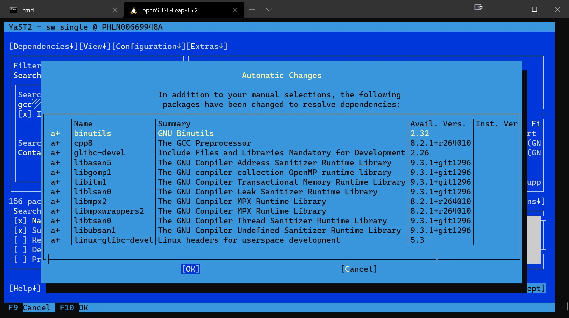The image size is (569, 318).
Task: Open a new terminal tab with plus
Action: tap(252, 10)
